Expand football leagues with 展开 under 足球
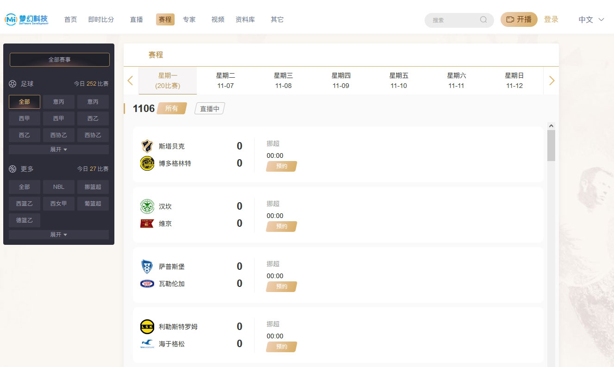Image resolution: width=614 pixels, height=367 pixels. 59,149
